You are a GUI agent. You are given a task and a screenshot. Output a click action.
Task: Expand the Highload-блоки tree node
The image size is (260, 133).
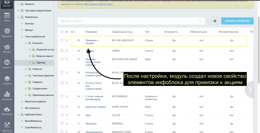(x=18, y=115)
